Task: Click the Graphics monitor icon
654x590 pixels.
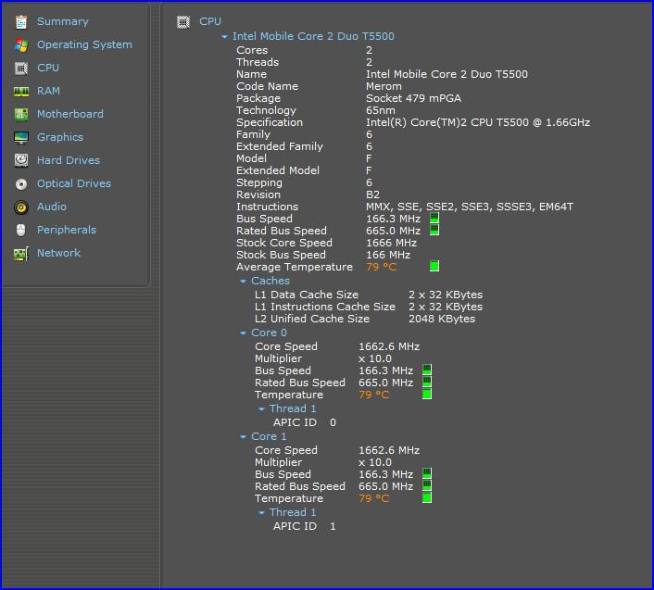Action: [21, 138]
